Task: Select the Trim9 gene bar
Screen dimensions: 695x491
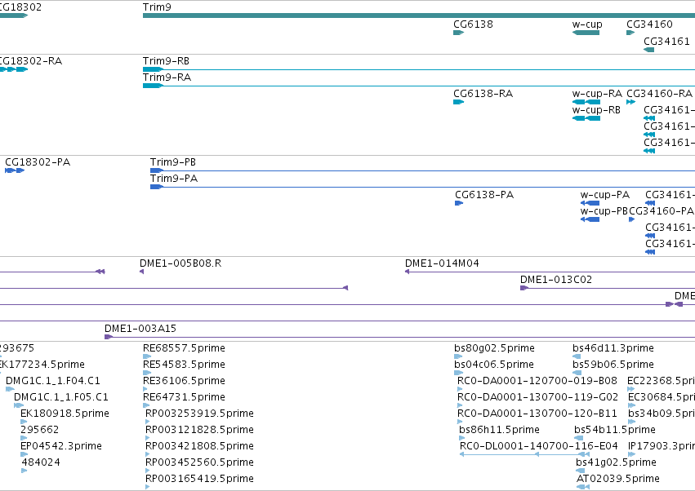Action: click(x=419, y=15)
